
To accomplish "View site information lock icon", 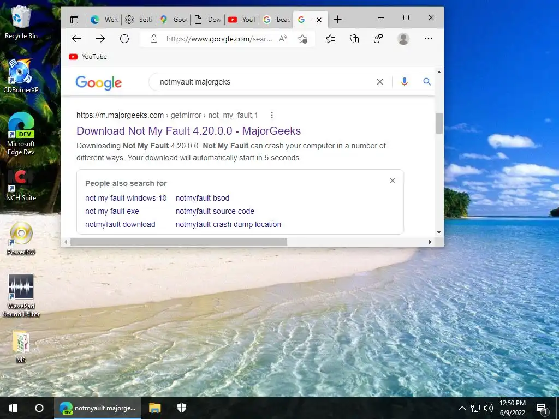I will pyautogui.click(x=153, y=39).
